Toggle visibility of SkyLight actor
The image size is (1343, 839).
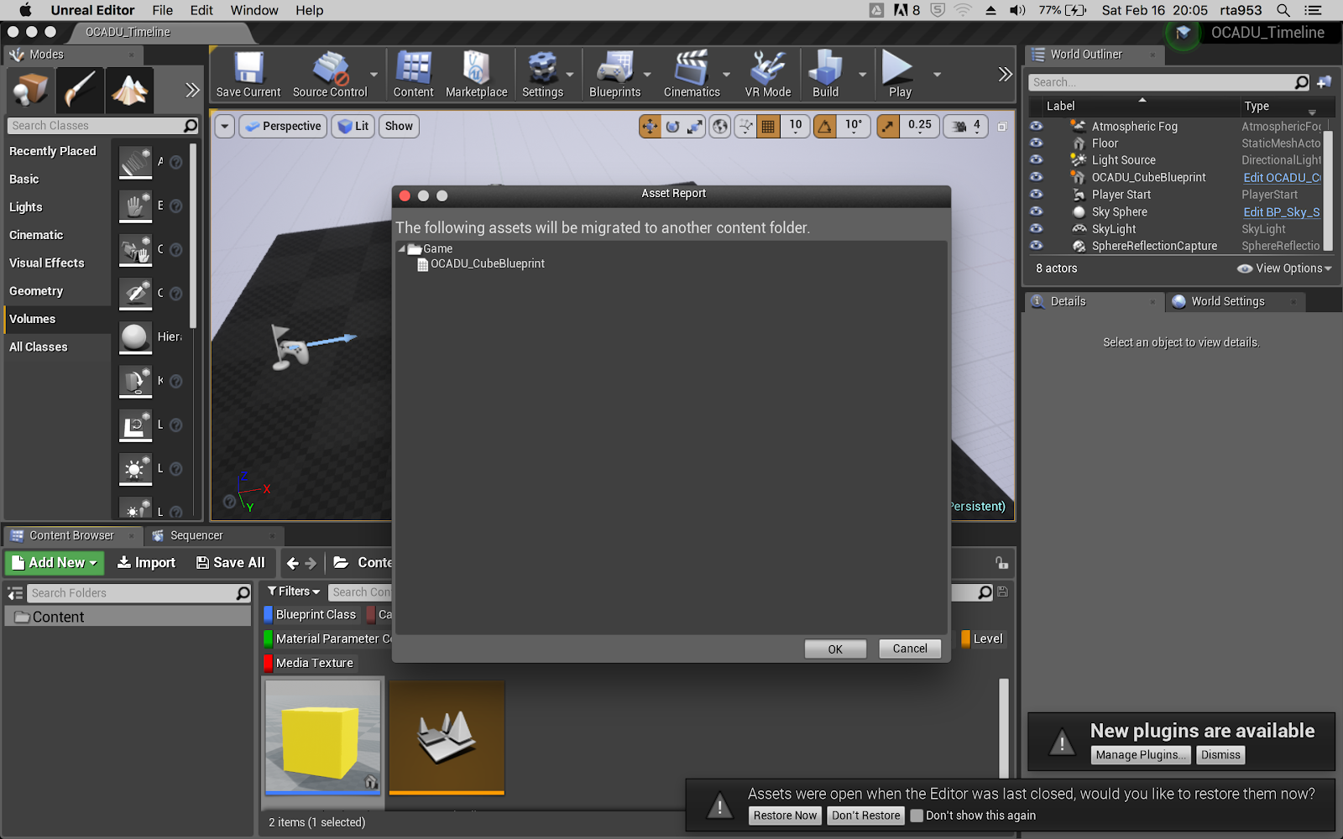click(1037, 228)
